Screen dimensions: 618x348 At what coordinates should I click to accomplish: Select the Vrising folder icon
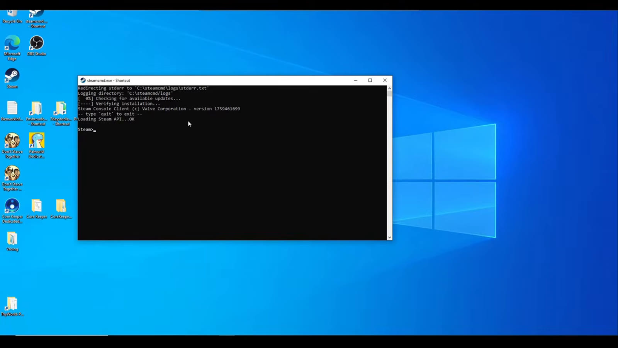[x=12, y=241]
